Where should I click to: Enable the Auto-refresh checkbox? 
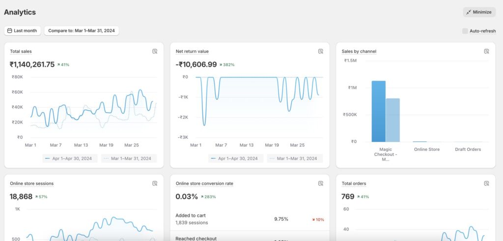(x=465, y=31)
